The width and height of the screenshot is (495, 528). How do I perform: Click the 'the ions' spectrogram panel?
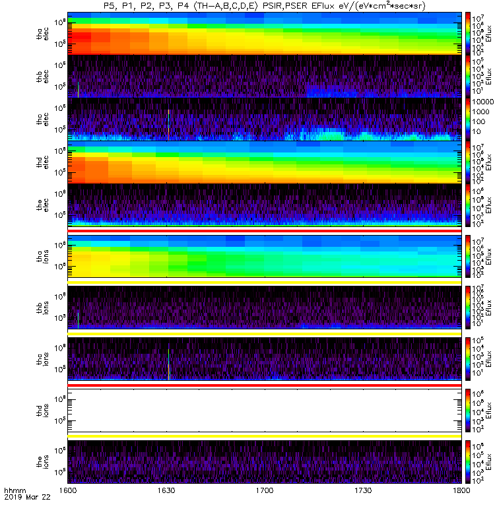coord(265,462)
